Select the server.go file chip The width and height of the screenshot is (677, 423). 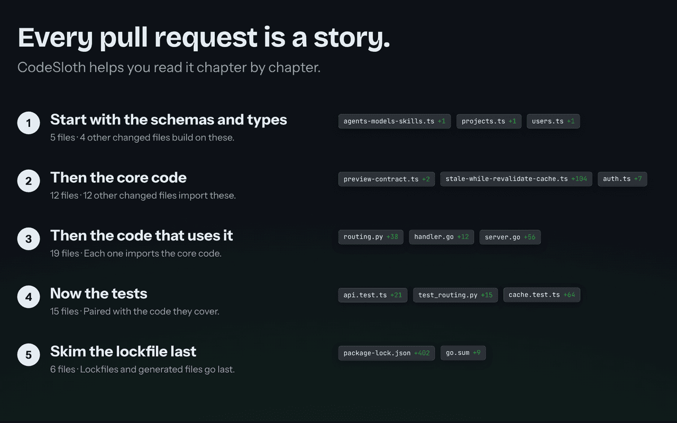coord(510,237)
